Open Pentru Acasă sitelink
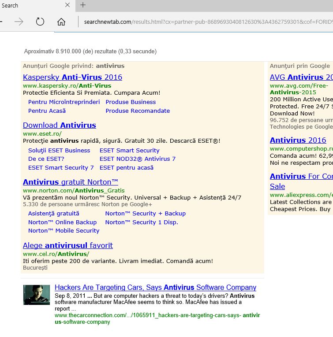The height and width of the screenshot is (337, 333). pyautogui.click(x=47, y=111)
